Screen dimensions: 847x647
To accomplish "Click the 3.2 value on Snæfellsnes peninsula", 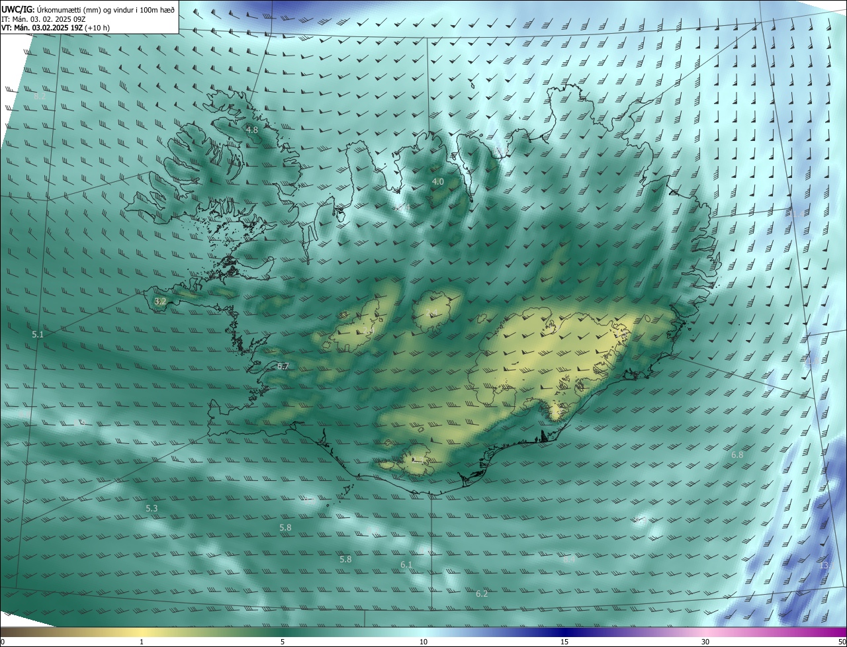I will pyautogui.click(x=160, y=301).
